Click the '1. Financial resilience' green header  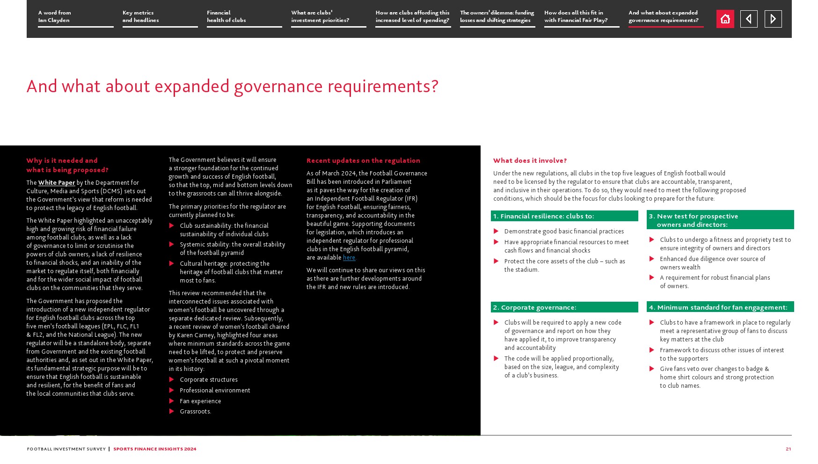point(564,216)
